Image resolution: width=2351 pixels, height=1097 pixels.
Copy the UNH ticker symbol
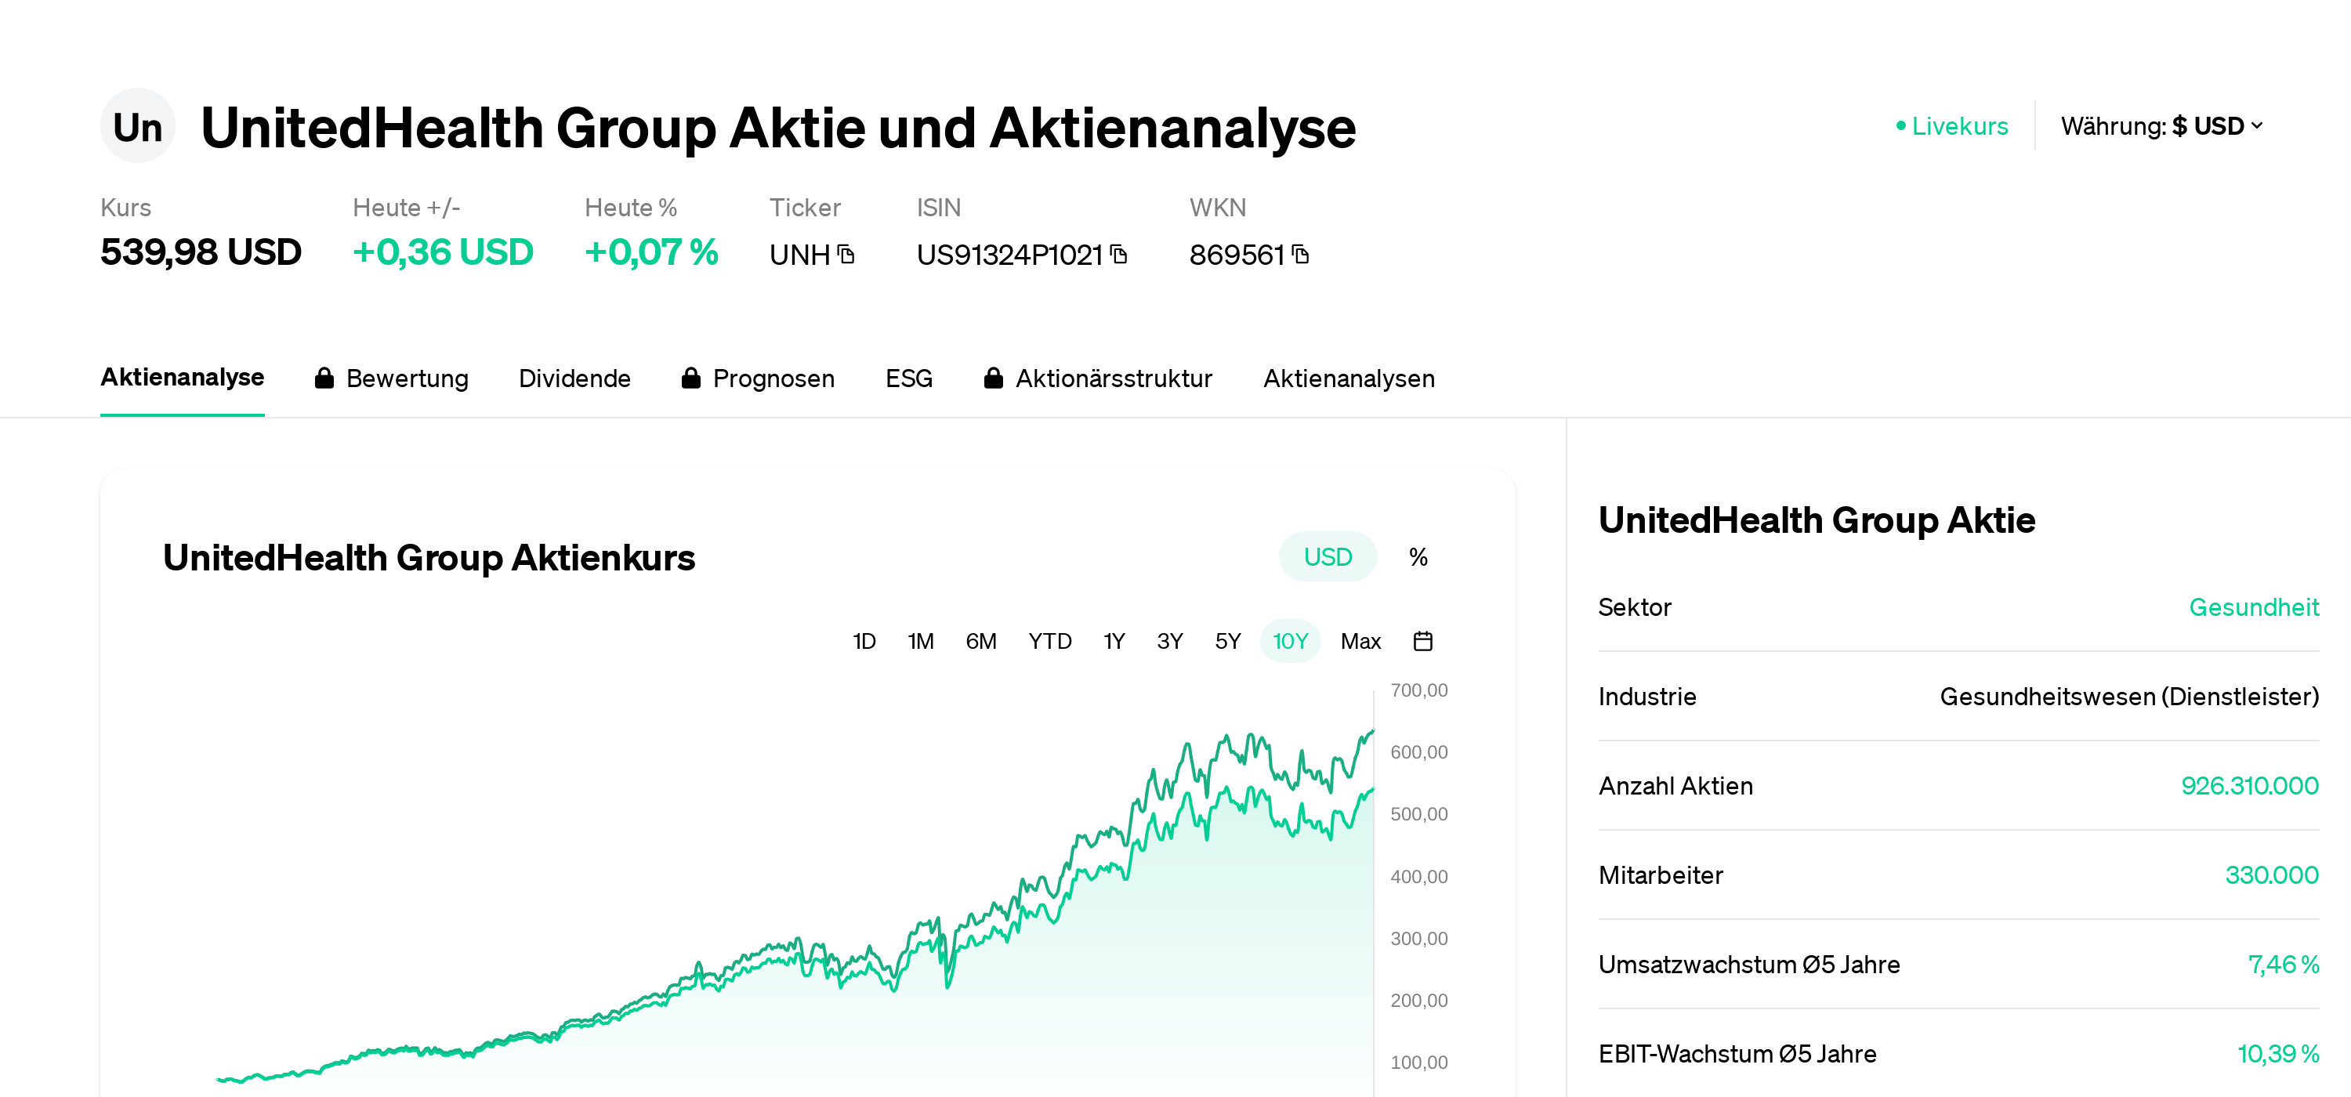[x=846, y=255]
